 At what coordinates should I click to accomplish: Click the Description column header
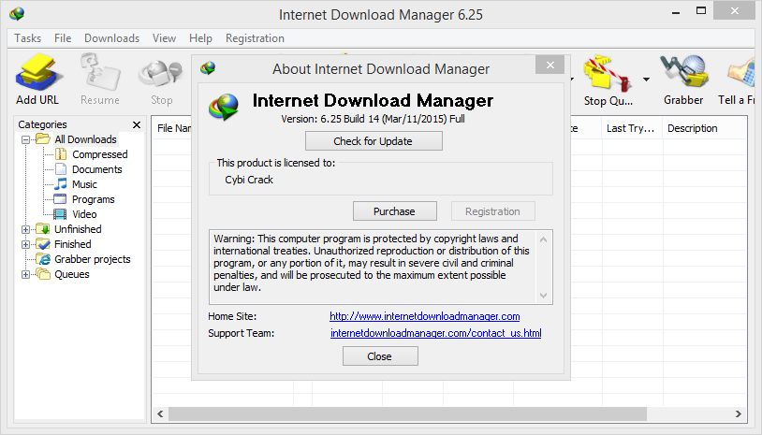coord(705,128)
